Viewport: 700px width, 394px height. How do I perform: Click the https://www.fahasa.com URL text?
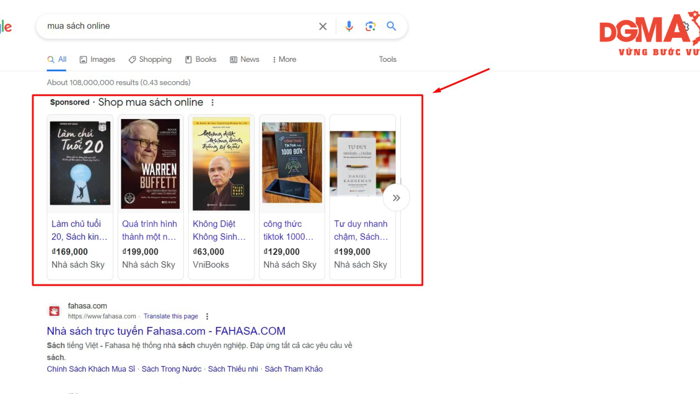click(x=102, y=316)
